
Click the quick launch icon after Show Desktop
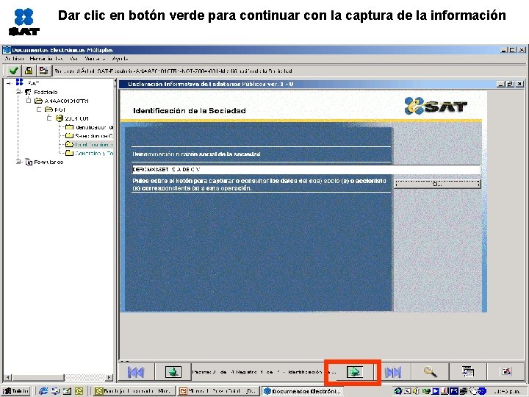(67, 391)
